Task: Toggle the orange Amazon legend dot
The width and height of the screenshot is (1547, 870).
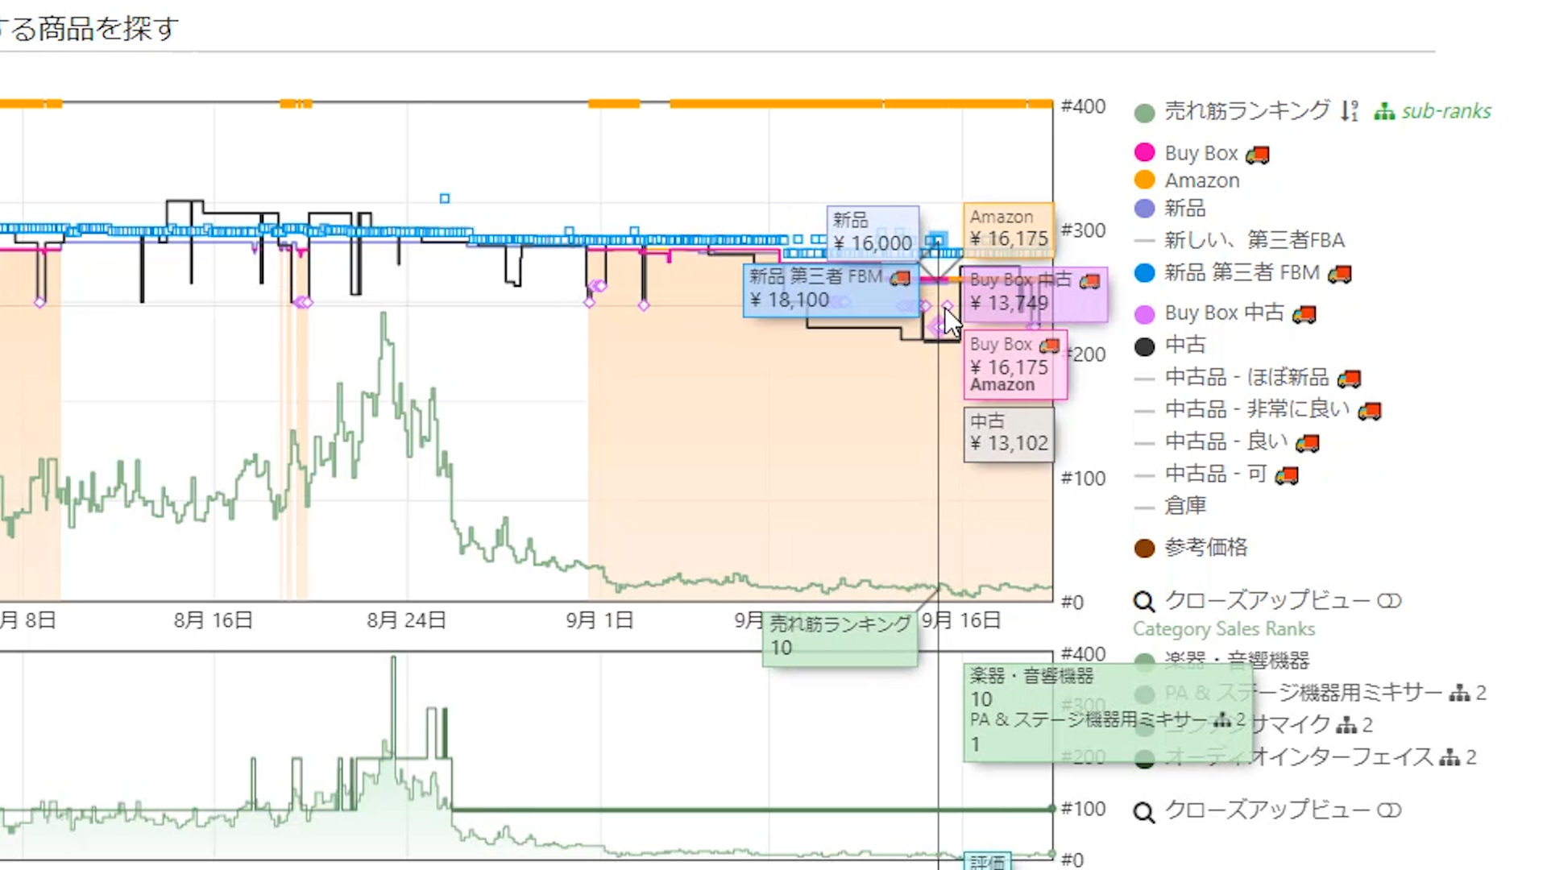Action: [x=1144, y=180]
